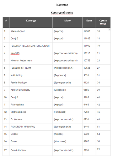Select the 'Южный флет' team cell
This screenshot has width=113, height=159.
coord(31,31)
